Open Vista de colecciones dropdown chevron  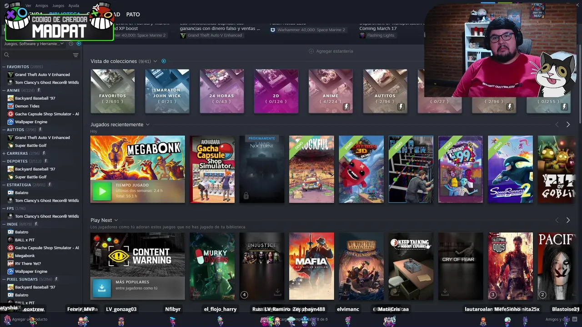[155, 61]
